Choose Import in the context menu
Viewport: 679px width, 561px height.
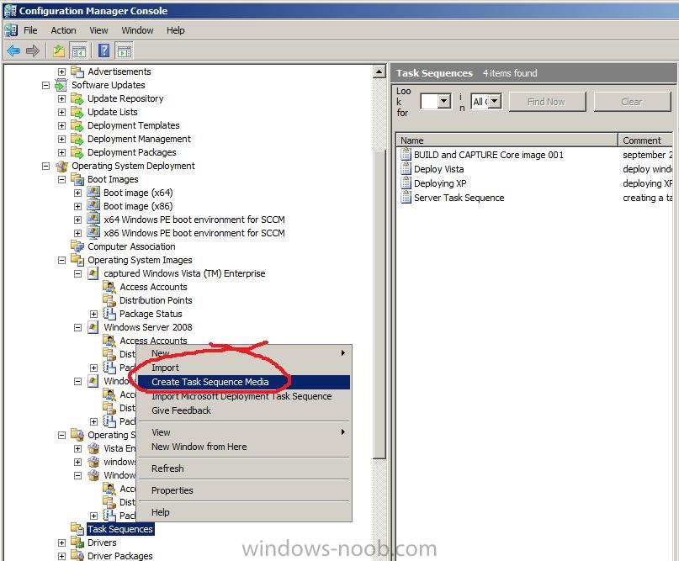pyautogui.click(x=244, y=368)
